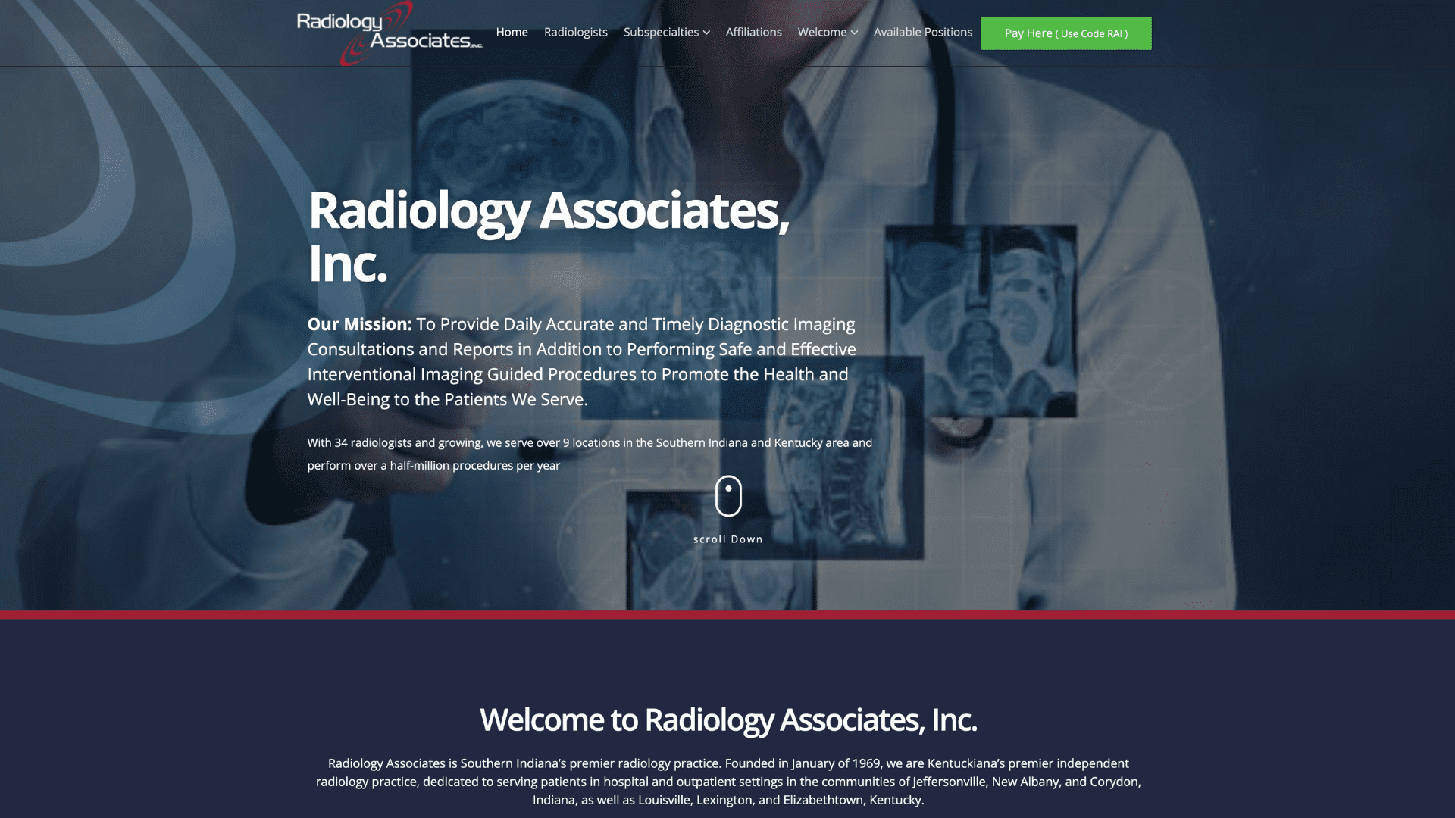Click the Radiologists menu tab
Screen dimensions: 1455x818
(x=576, y=32)
